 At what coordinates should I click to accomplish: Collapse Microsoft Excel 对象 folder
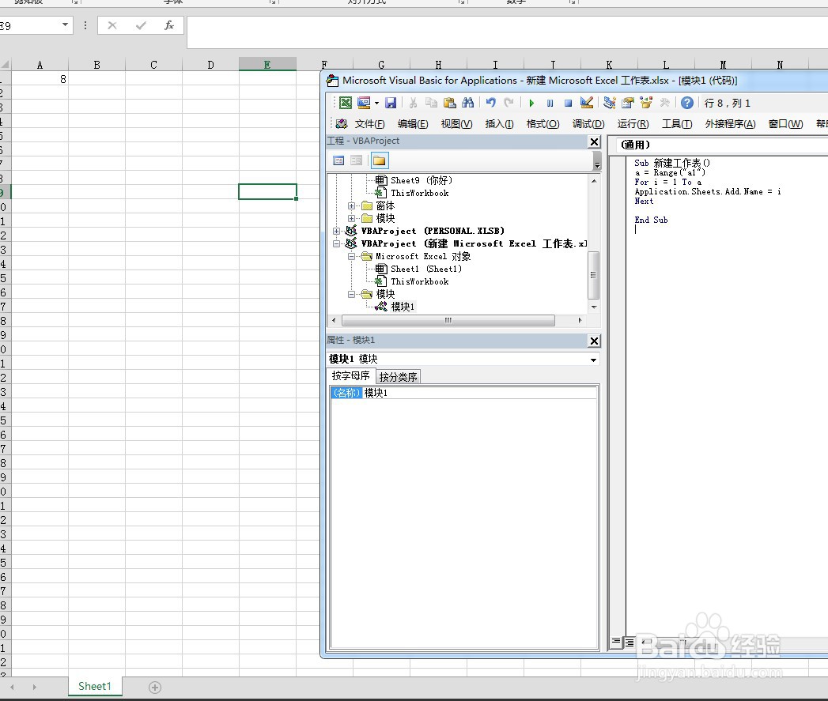(x=352, y=257)
